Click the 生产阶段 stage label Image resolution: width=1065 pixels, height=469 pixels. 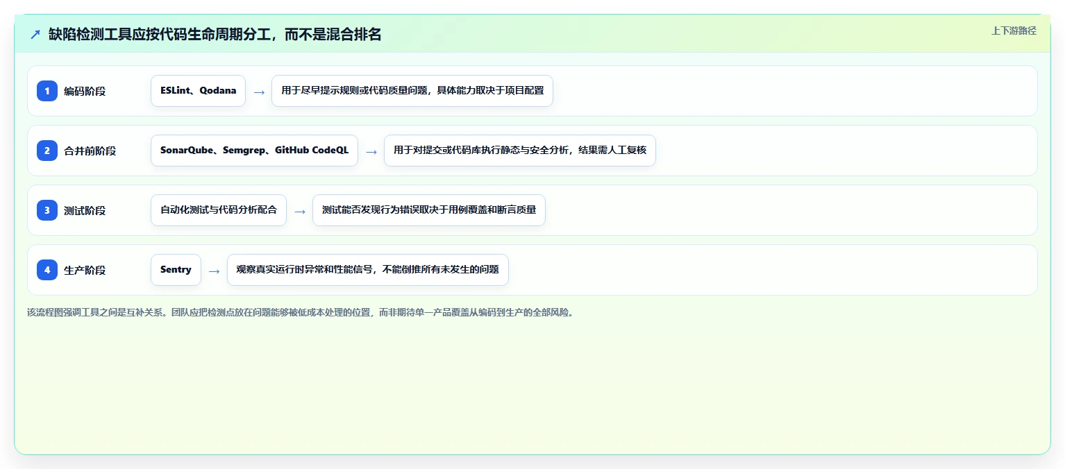coord(85,270)
